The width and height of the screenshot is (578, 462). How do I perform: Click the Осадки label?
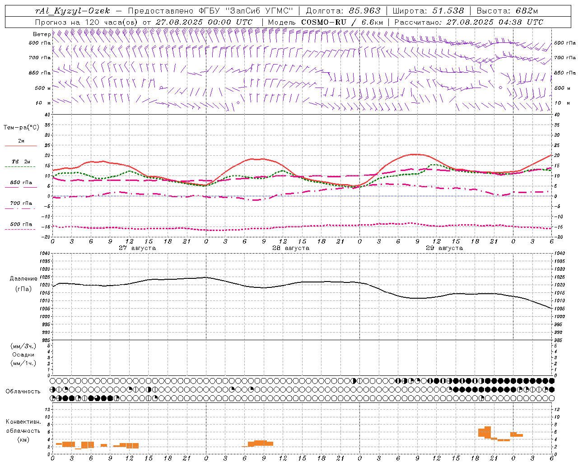point(23,355)
